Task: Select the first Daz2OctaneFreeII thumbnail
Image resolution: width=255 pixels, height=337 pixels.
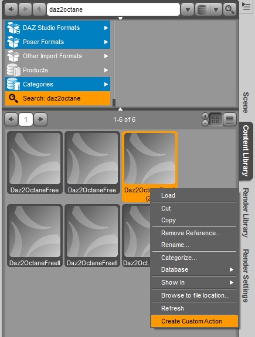Action: [x=35, y=236]
